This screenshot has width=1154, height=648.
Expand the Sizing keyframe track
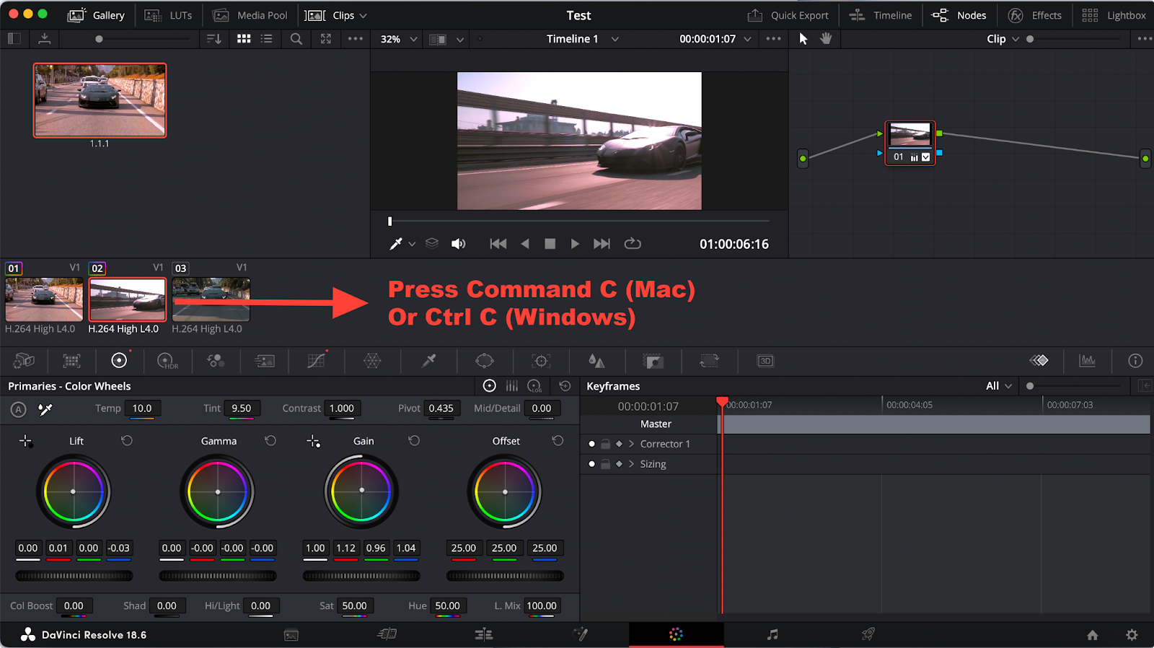click(x=631, y=464)
